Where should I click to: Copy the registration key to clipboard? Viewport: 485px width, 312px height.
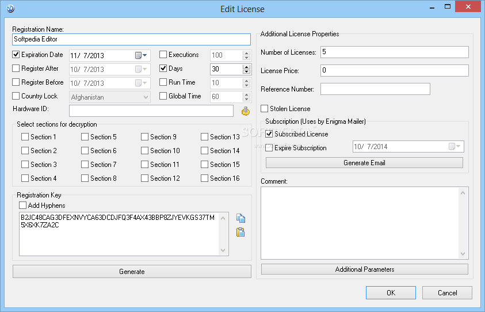tap(240, 218)
